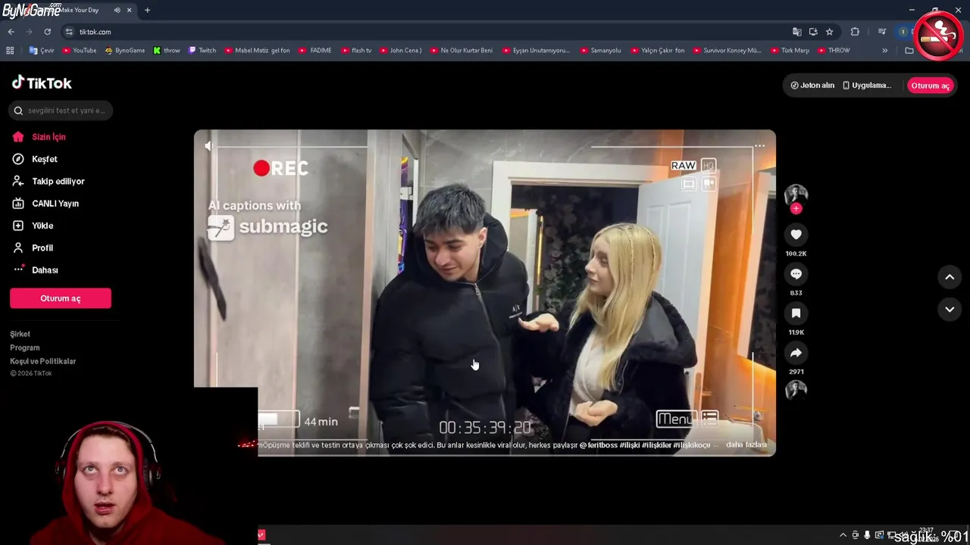970x545 pixels.
Task: Click the top-right Oturum aç button
Action: (x=930, y=86)
